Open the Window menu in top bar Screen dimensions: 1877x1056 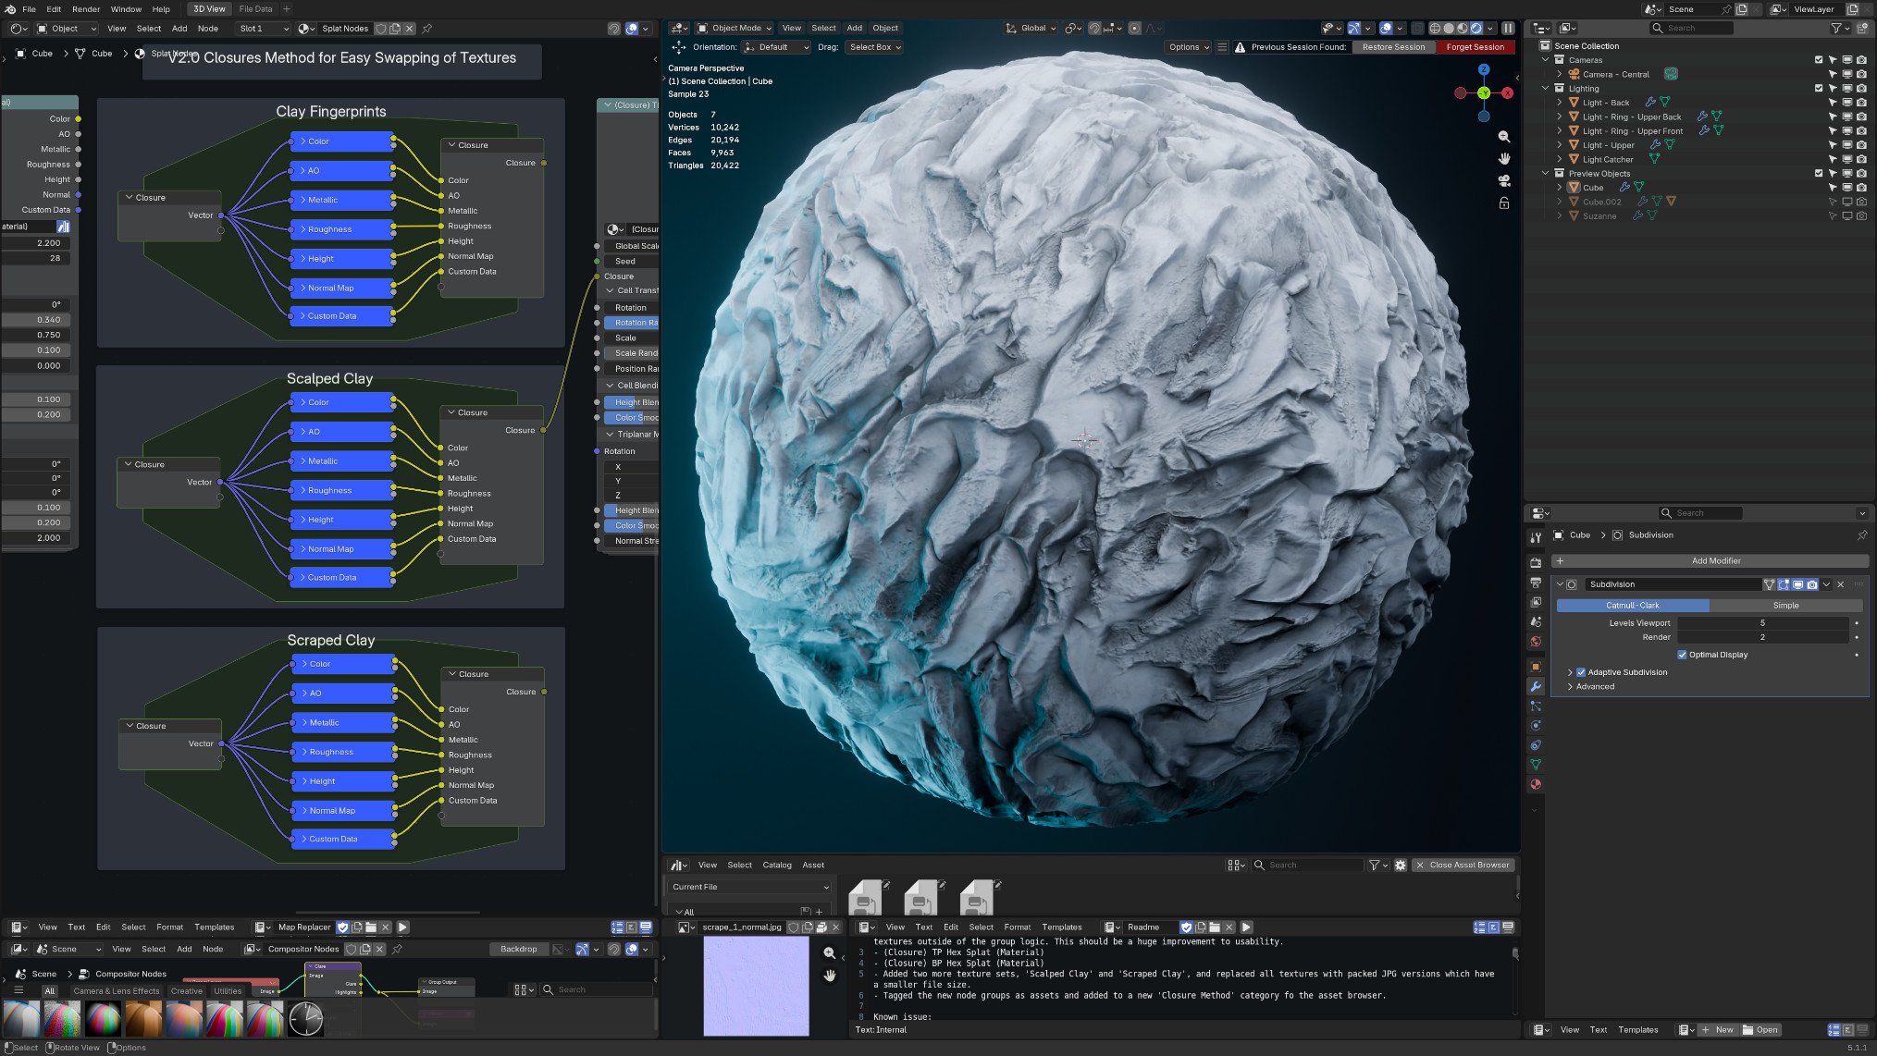[x=126, y=9]
